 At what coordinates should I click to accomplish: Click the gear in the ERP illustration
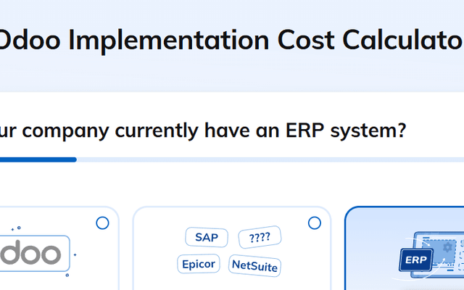point(447,247)
